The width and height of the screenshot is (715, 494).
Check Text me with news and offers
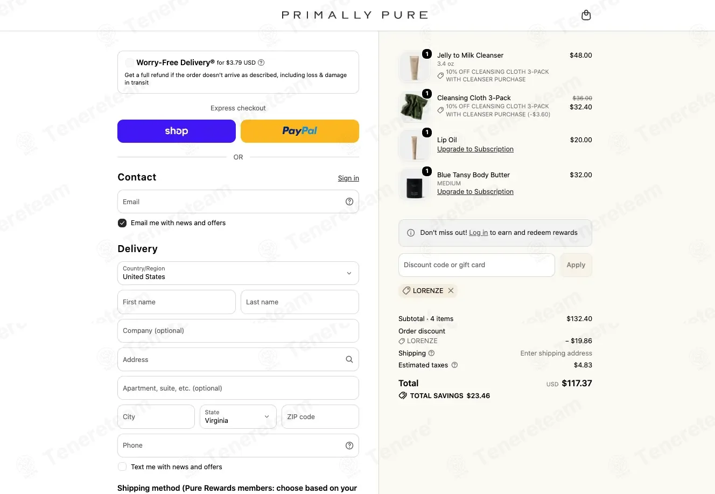122,467
